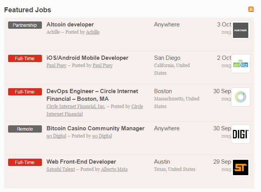Image resolution: width=261 pixels, height=192 pixels.
Task: Click the '2 Oct' posting date
Action: pos(224,58)
